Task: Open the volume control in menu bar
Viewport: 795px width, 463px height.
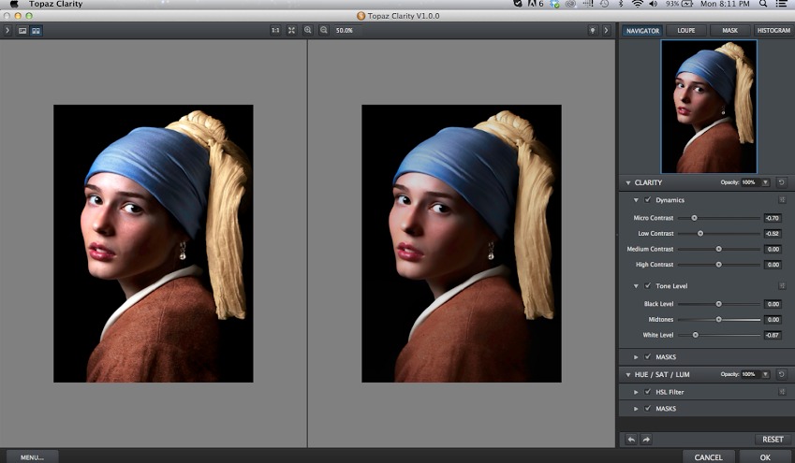Action: [653, 4]
